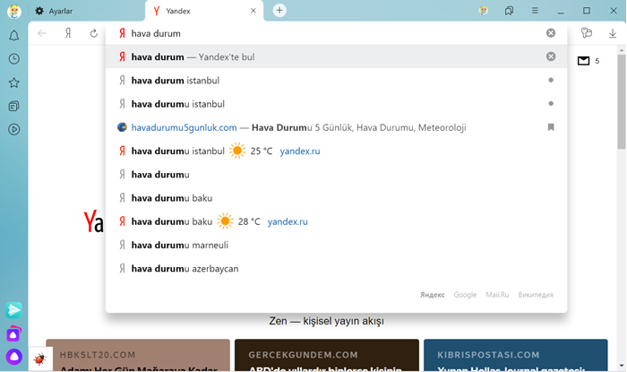Open the bookmarks manager icon in title bar
The width and height of the screenshot is (627, 372).
click(x=509, y=11)
